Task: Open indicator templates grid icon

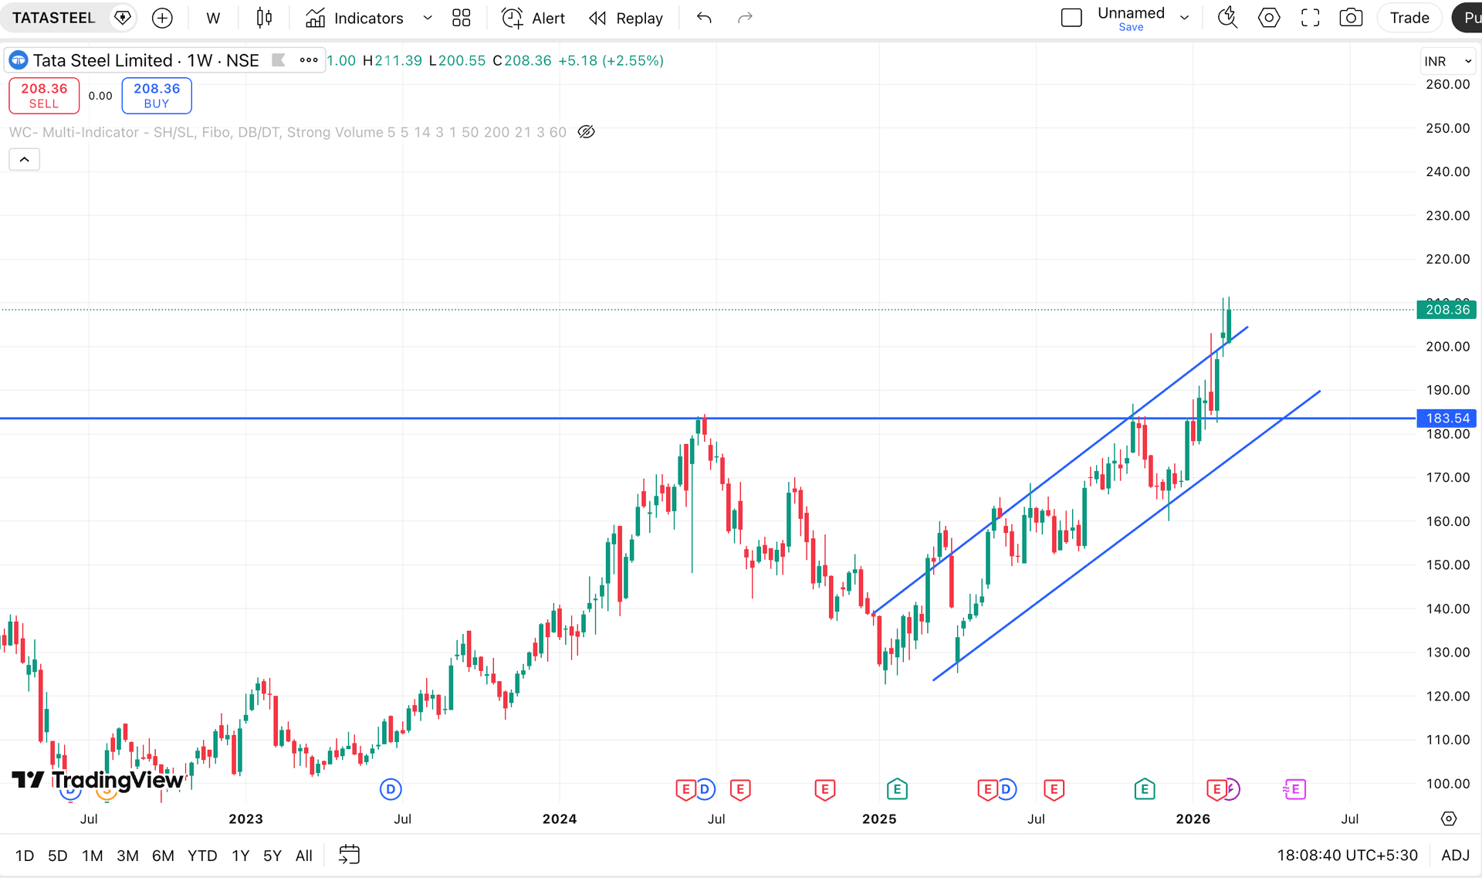Action: (462, 18)
